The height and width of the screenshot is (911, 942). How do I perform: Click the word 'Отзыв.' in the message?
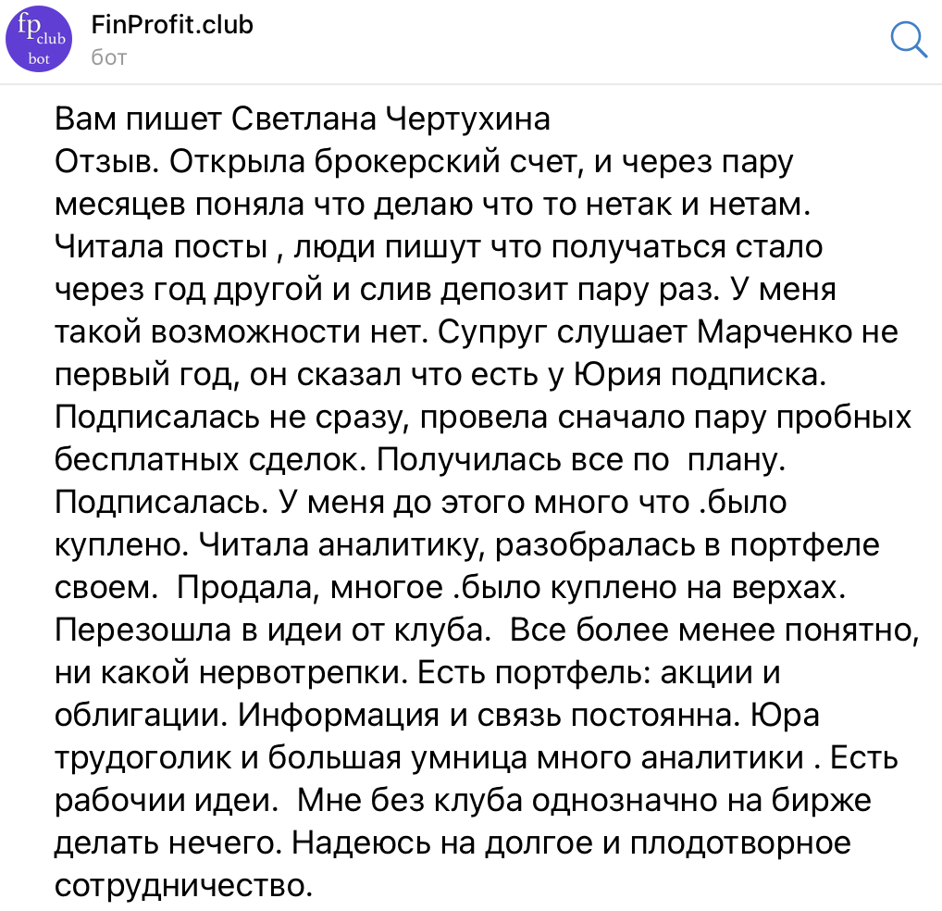point(107,162)
